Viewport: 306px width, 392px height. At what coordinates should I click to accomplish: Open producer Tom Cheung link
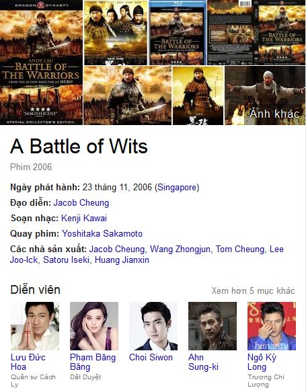[x=240, y=249]
